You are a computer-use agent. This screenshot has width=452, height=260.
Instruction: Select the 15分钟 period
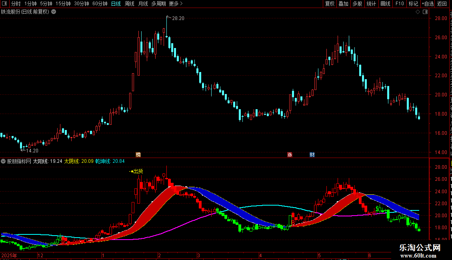click(x=63, y=4)
